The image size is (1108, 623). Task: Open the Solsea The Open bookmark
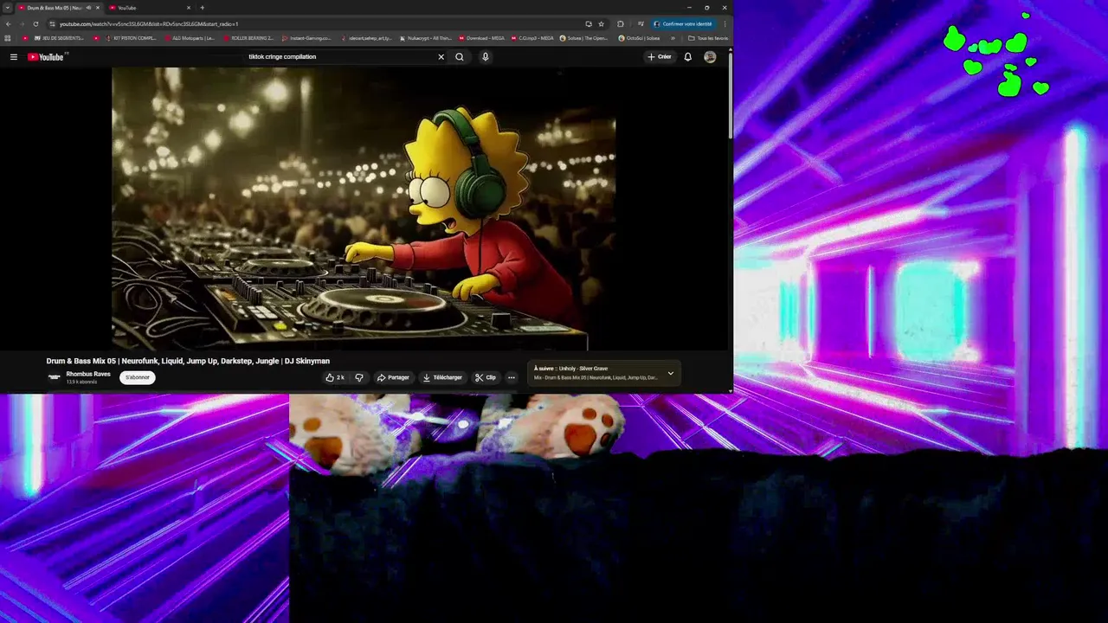click(x=584, y=38)
